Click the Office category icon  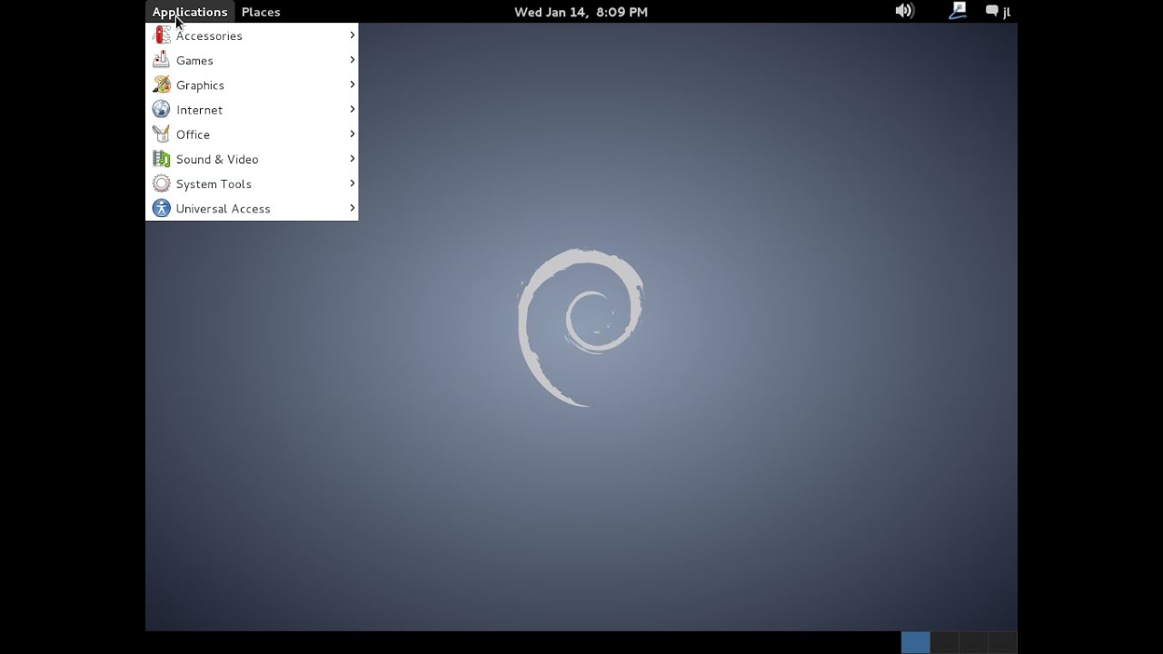tap(162, 134)
